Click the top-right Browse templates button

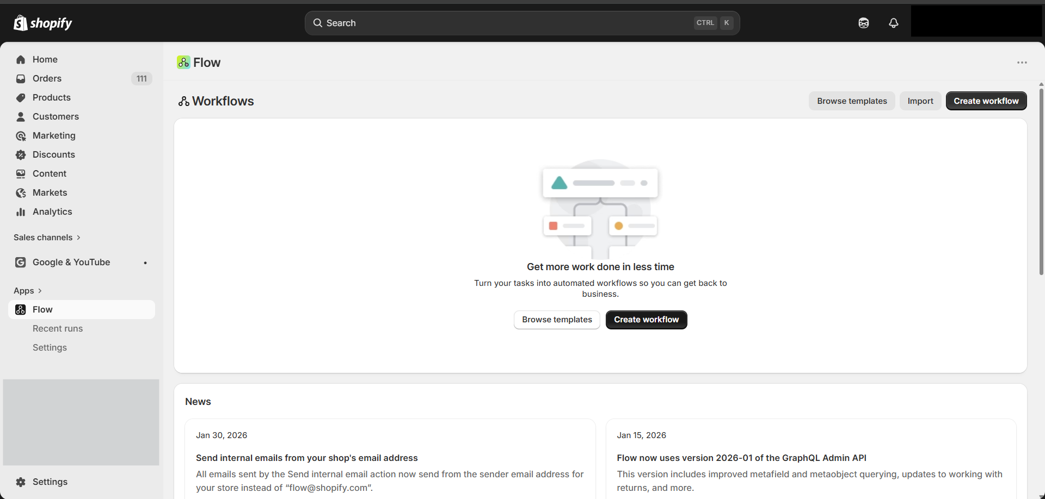tap(852, 101)
